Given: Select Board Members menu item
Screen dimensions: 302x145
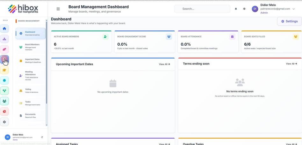Looking at the screenshot, I should click(x=31, y=47).
